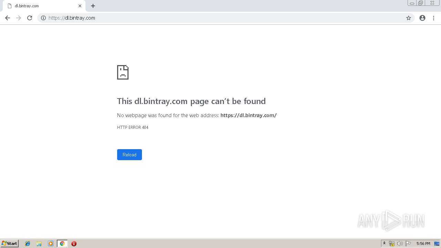Click the 5:56 PM taskbar clock
The width and height of the screenshot is (441, 248).
pos(423,244)
